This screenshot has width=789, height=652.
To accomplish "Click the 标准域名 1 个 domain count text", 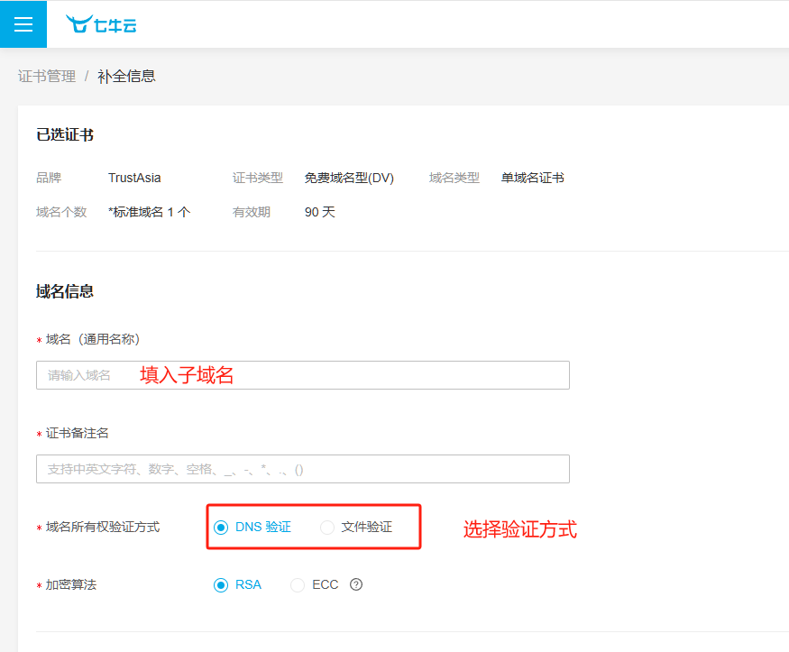I will pyautogui.click(x=149, y=213).
